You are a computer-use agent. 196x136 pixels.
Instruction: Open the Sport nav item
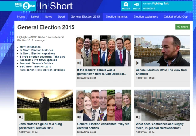(61, 16)
